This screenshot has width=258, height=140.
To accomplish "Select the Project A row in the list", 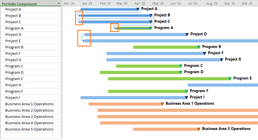I will click(31, 9).
